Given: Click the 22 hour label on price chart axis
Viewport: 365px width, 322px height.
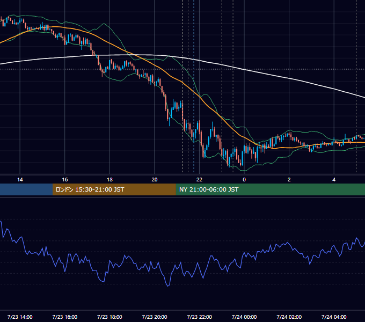Looking at the screenshot, I should click(x=200, y=180).
